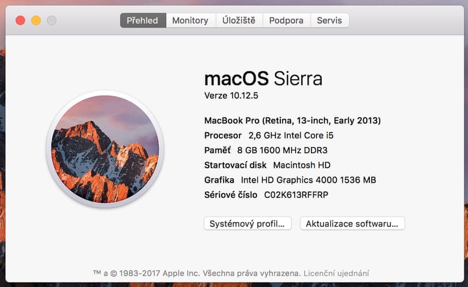
Task: Click the greyed-out zoom window button
Action: coord(52,20)
